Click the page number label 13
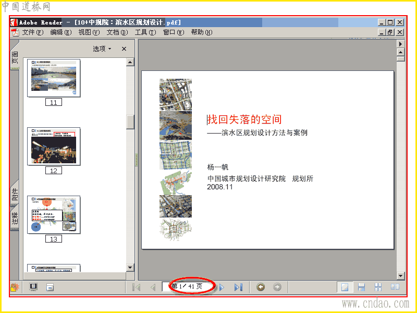Screen dimensions: 417x313 point(54,239)
